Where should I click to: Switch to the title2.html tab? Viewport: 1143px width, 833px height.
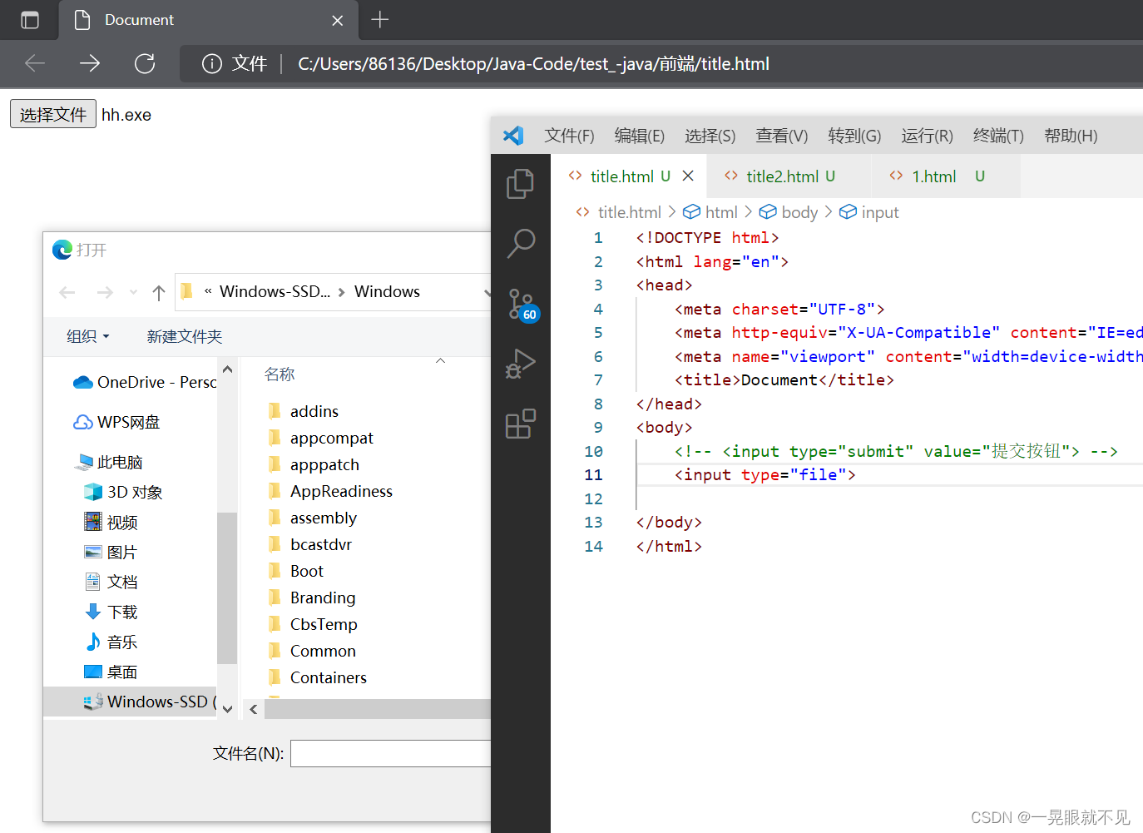[789, 176]
